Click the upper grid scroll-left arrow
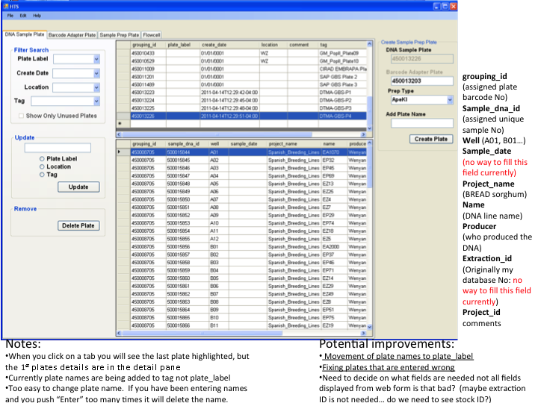This screenshot has height=403, width=538. point(119,134)
